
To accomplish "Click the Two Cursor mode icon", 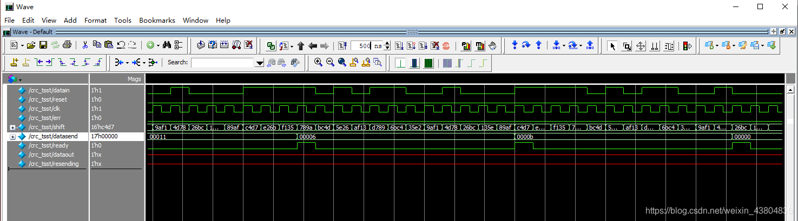I will click(x=655, y=46).
